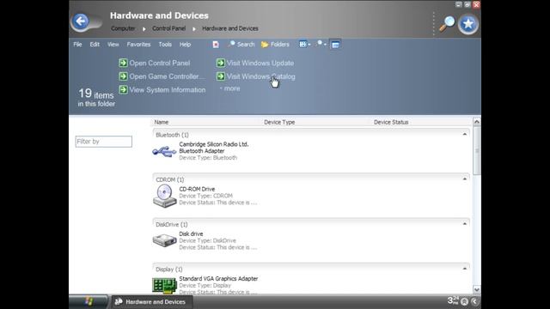Click the Filter by input field
The height and width of the screenshot is (309, 550).
click(x=104, y=142)
